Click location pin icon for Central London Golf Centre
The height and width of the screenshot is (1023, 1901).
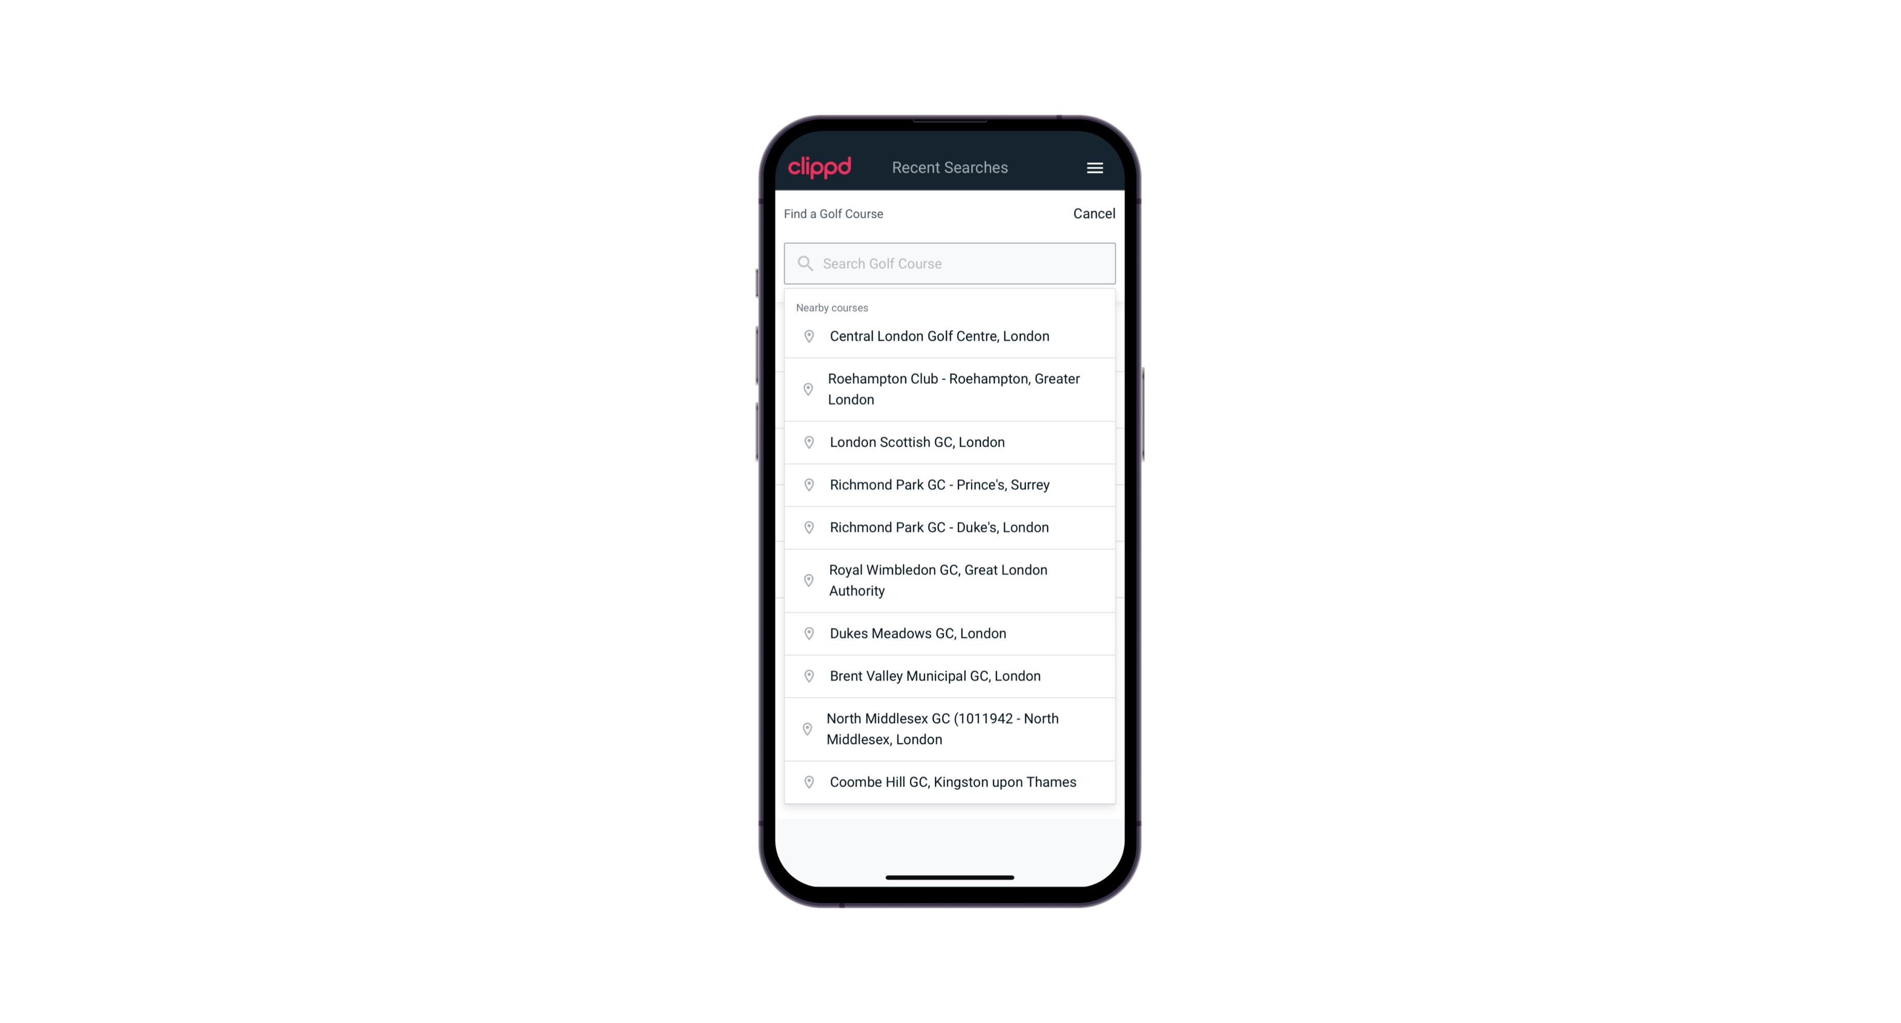pyautogui.click(x=807, y=335)
